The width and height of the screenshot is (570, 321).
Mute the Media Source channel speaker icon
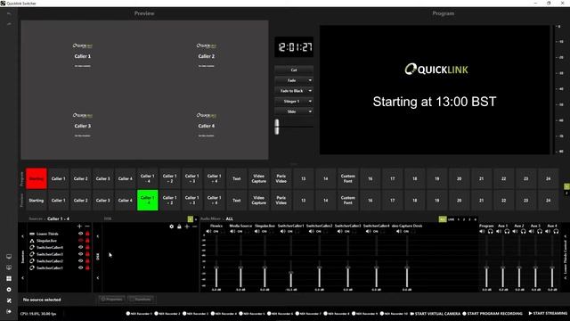click(232, 232)
